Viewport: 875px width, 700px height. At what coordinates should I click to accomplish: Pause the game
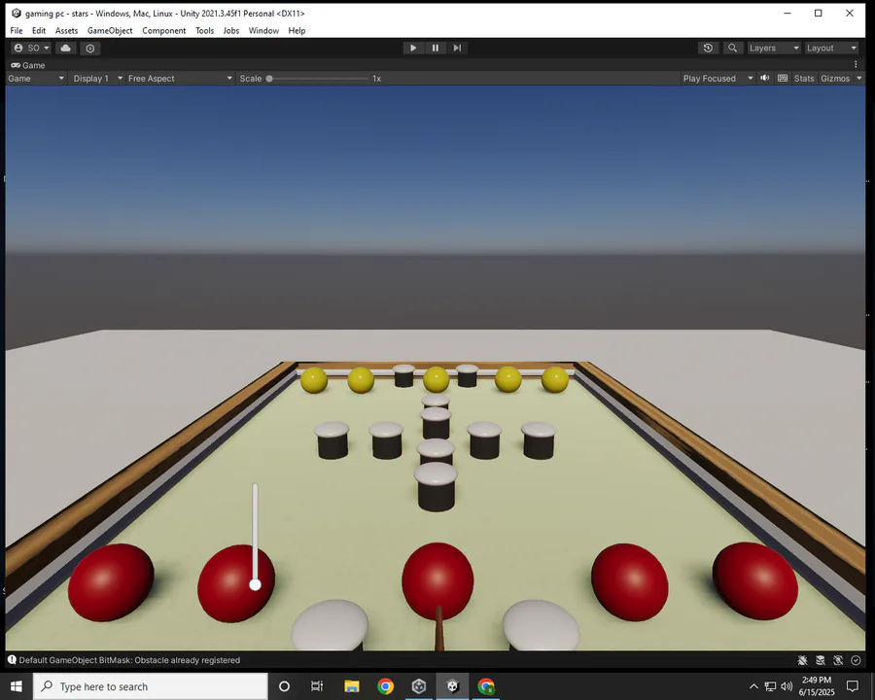(x=436, y=48)
